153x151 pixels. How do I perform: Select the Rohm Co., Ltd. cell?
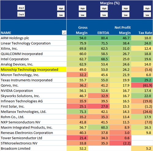point(33,117)
